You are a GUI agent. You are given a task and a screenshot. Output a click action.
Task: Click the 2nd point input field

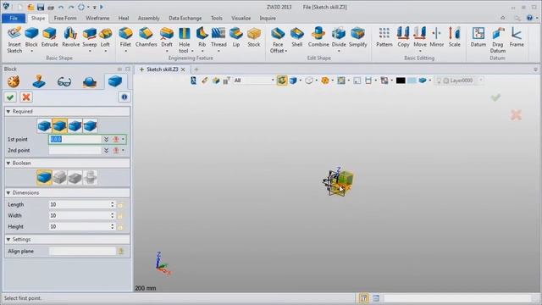point(75,151)
